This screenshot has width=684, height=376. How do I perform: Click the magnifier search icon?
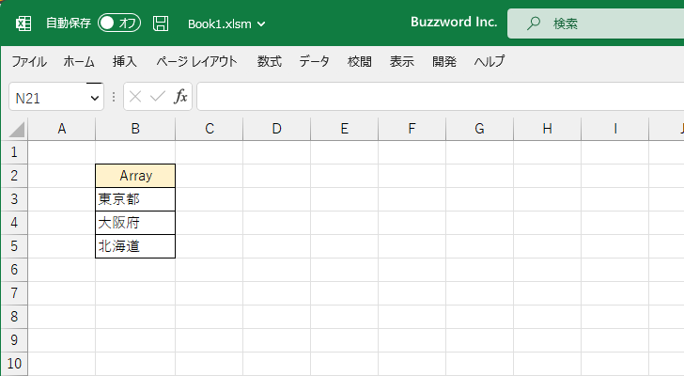click(533, 23)
